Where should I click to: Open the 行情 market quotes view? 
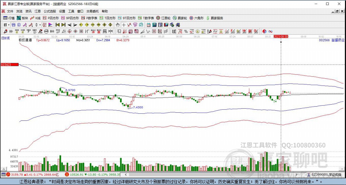click(x=9, y=18)
